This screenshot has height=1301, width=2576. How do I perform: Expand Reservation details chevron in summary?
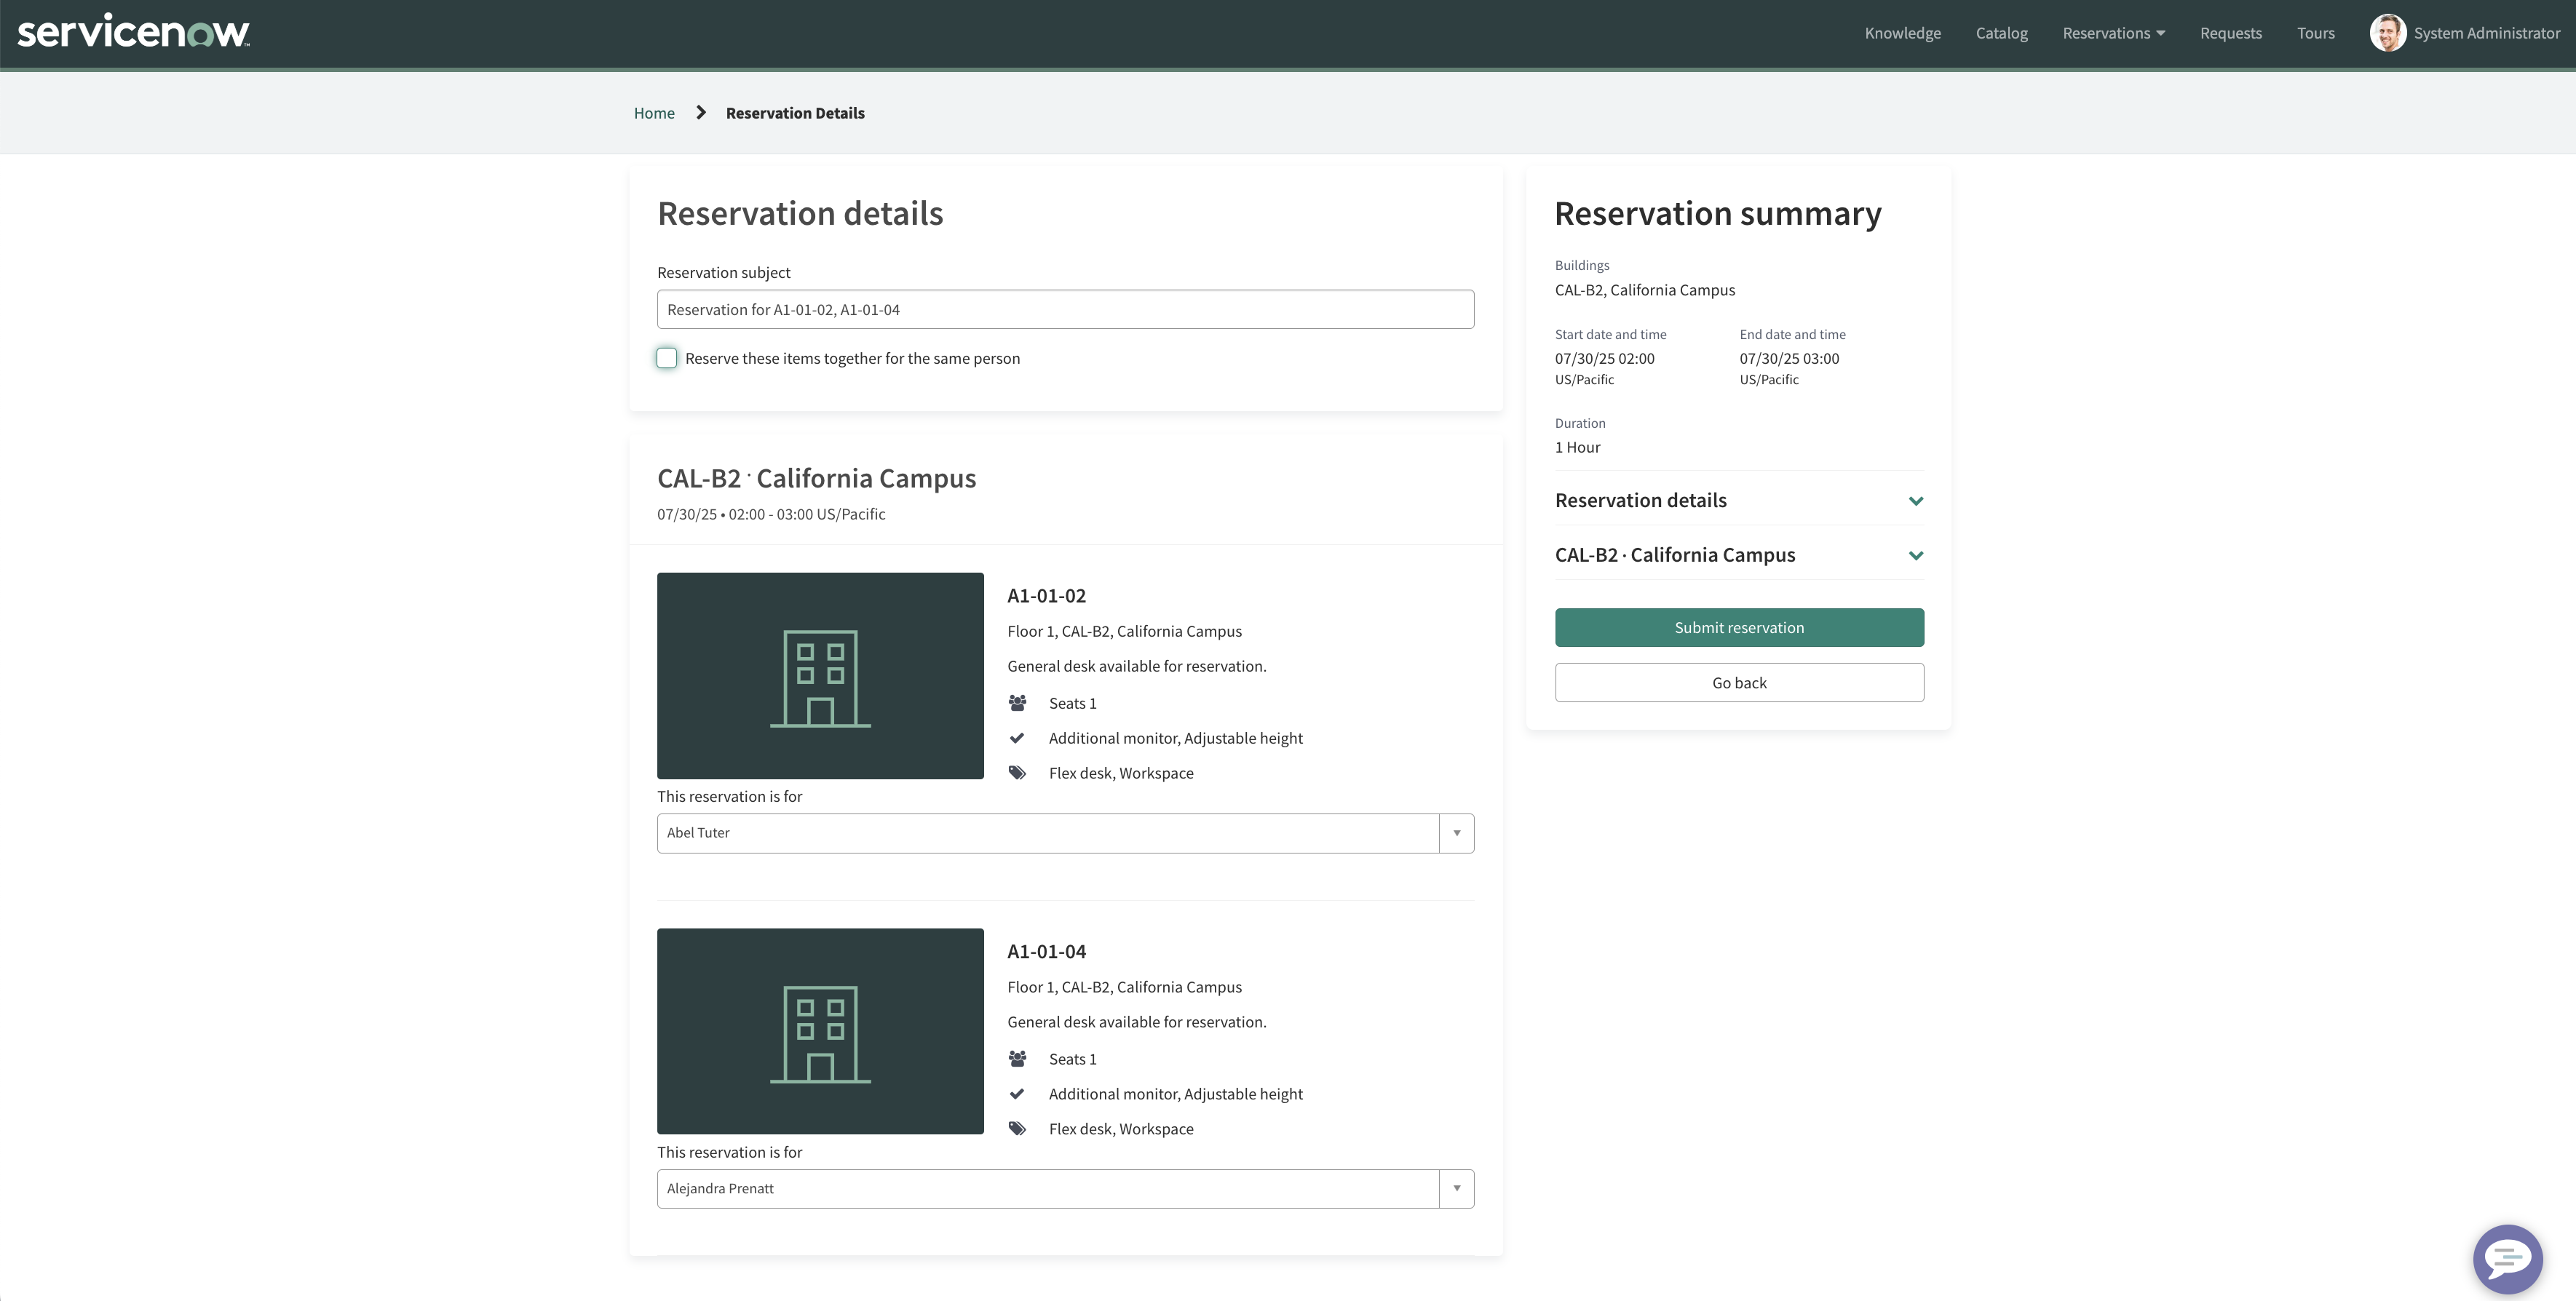coord(1916,501)
